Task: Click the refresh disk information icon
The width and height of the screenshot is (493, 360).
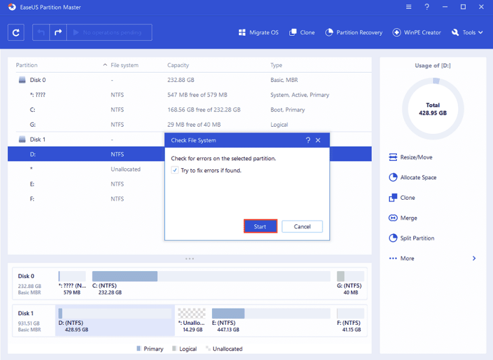Action: point(16,33)
